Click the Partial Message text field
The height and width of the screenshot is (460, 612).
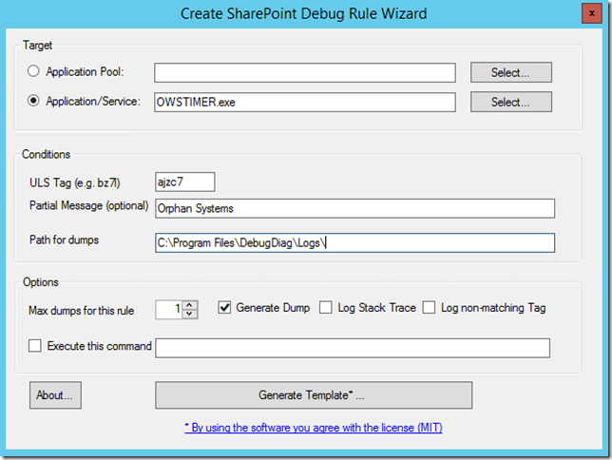pyautogui.click(x=354, y=208)
